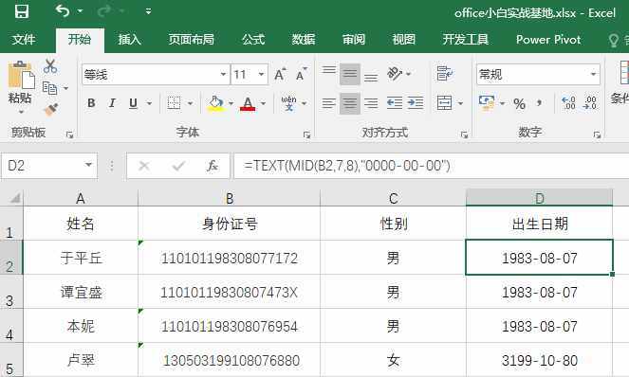Viewport: 629px width, 377px height.
Task: Open the 等线 font name dropdown
Action: click(223, 74)
